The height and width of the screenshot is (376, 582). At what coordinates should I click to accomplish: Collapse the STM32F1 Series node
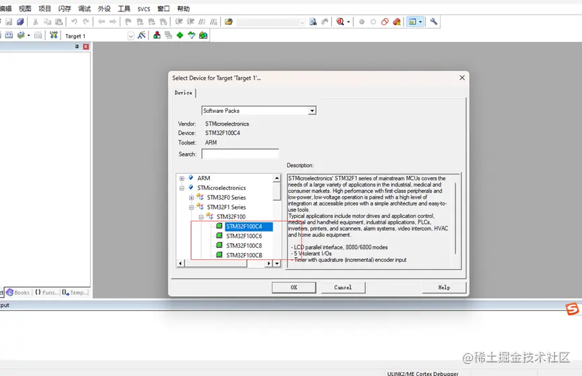tap(192, 207)
